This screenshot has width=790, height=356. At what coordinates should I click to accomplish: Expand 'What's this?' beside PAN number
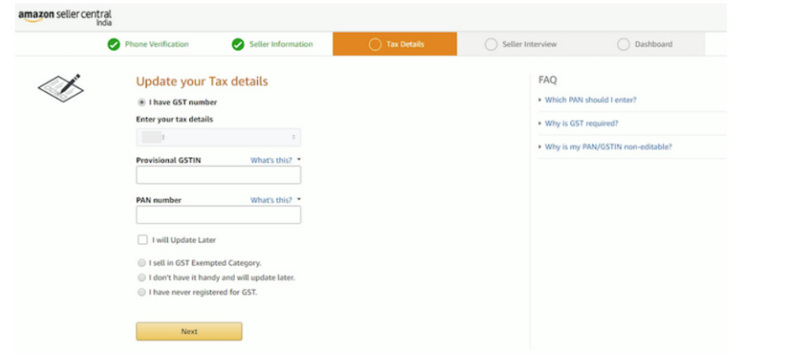(276, 200)
